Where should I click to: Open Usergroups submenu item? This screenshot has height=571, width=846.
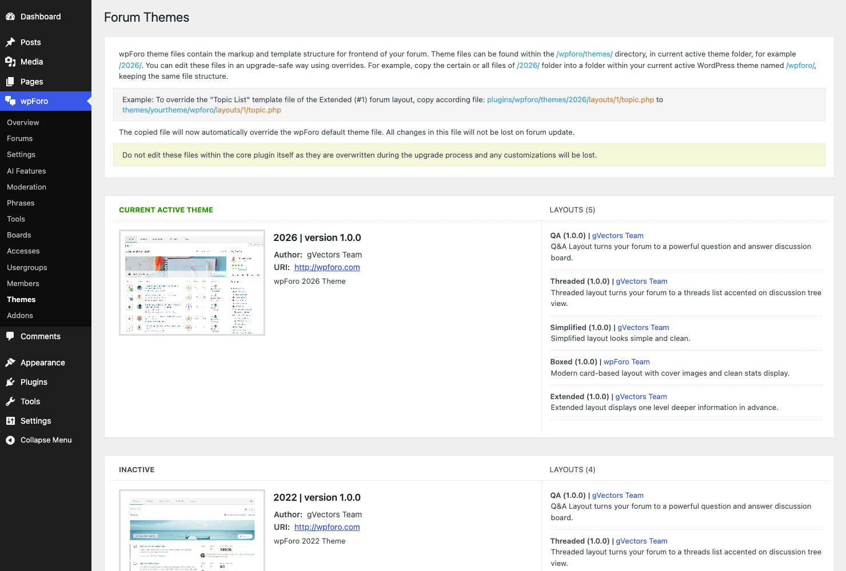27,267
